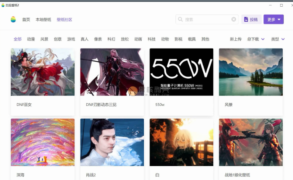Click the colorful app logo in navigation bar
Image resolution: width=293 pixels, height=180 pixels.
(13, 19)
